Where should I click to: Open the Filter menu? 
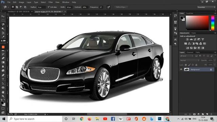coord(51,2)
